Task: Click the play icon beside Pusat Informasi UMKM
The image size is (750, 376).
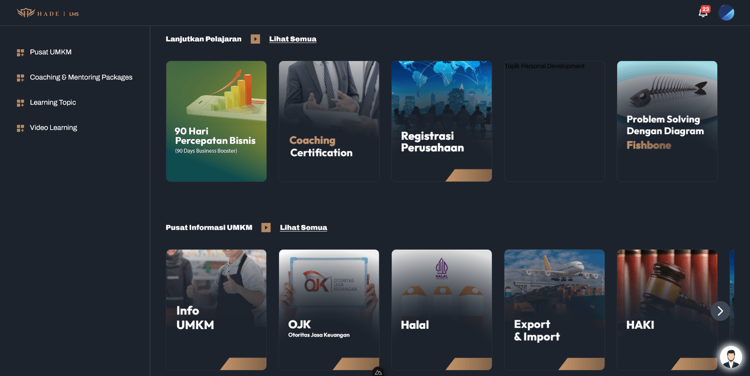Action: [x=266, y=228]
